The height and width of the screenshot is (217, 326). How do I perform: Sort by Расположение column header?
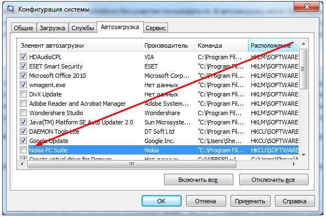pyautogui.click(x=273, y=45)
